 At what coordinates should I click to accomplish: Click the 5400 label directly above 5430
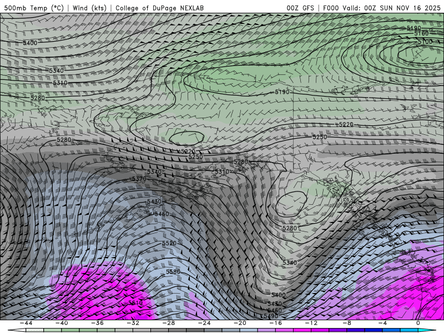click(279, 295)
